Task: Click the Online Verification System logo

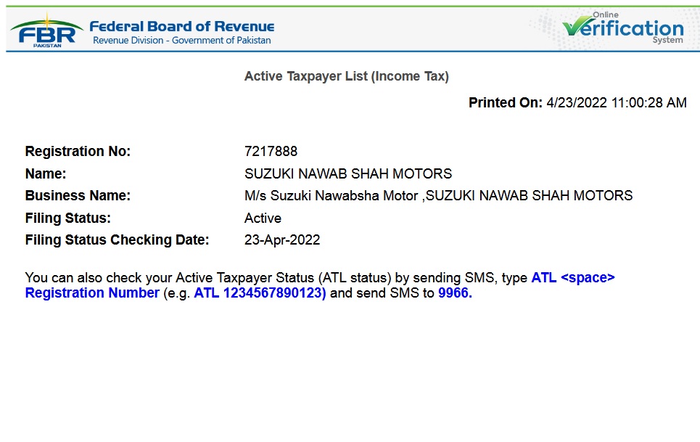Action: tap(622, 28)
